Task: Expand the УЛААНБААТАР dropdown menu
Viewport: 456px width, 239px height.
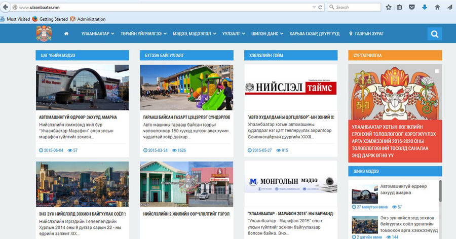Action: pyautogui.click(x=97, y=34)
